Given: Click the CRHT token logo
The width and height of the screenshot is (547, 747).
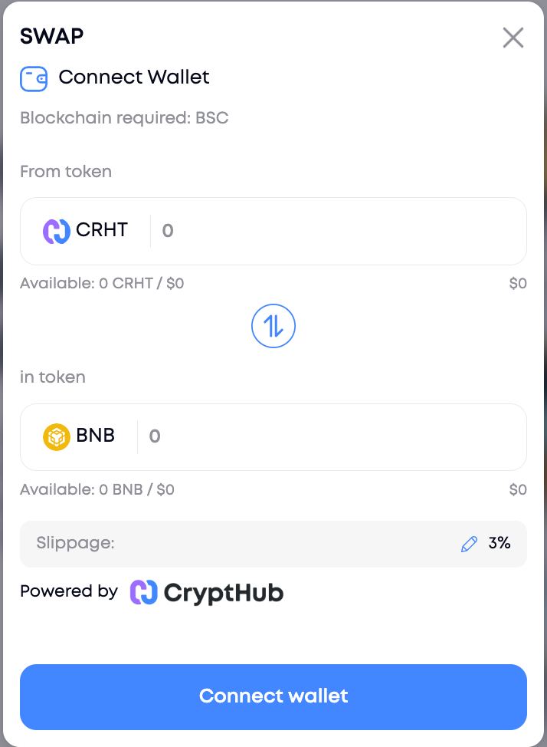Looking at the screenshot, I should click(57, 231).
